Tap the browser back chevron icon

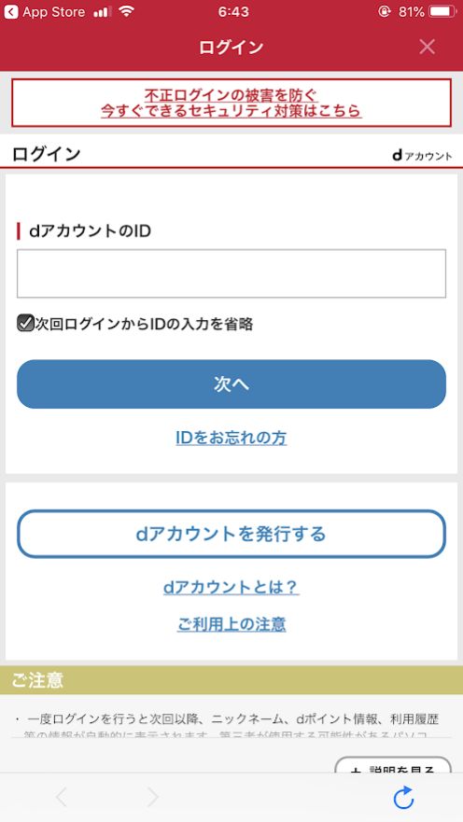[62, 798]
